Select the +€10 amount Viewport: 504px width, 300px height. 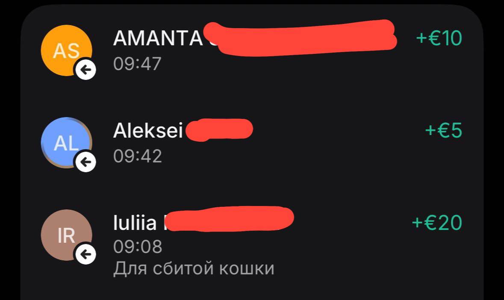pos(439,38)
